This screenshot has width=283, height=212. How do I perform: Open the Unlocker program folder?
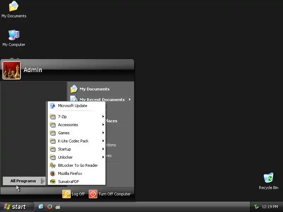[x=76, y=157]
